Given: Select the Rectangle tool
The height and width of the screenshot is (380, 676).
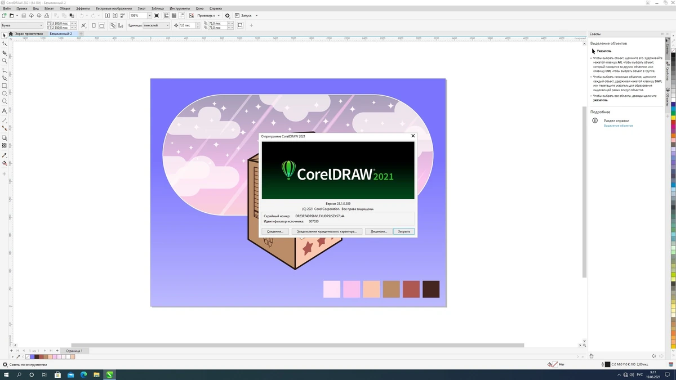Looking at the screenshot, I should tap(5, 86).
